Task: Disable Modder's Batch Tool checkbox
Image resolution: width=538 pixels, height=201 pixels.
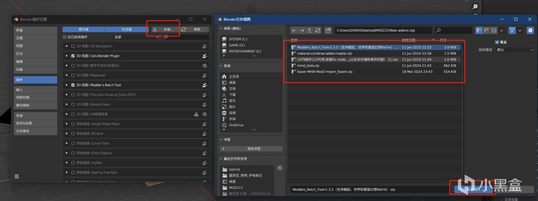Action: click(x=73, y=85)
